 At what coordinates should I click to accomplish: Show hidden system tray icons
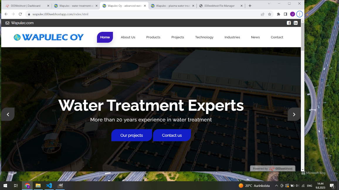coord(276,186)
